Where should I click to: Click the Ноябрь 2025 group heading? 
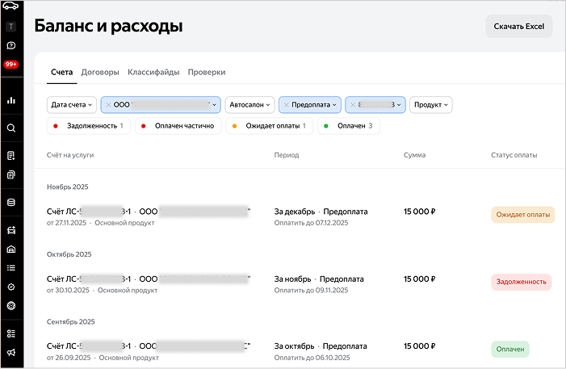68,187
